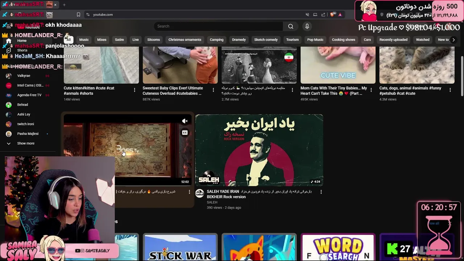The width and height of the screenshot is (464, 261).
Task: Select the Christmas ornaments chip
Action: pos(185,40)
